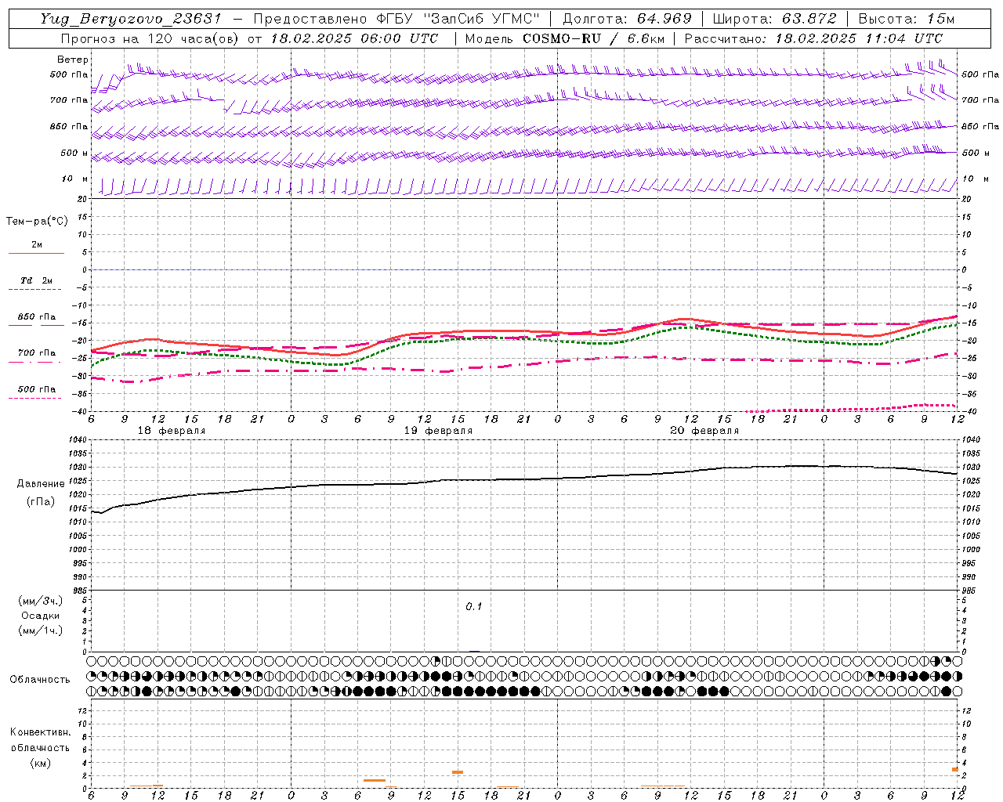Click the '0.1' precipitation value annotation
This screenshot has height=802, width=1003.
(x=474, y=607)
